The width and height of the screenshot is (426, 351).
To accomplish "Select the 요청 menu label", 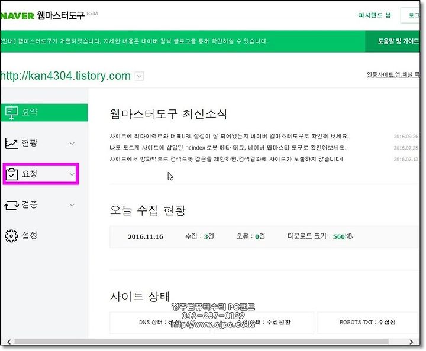I will pyautogui.click(x=30, y=173).
